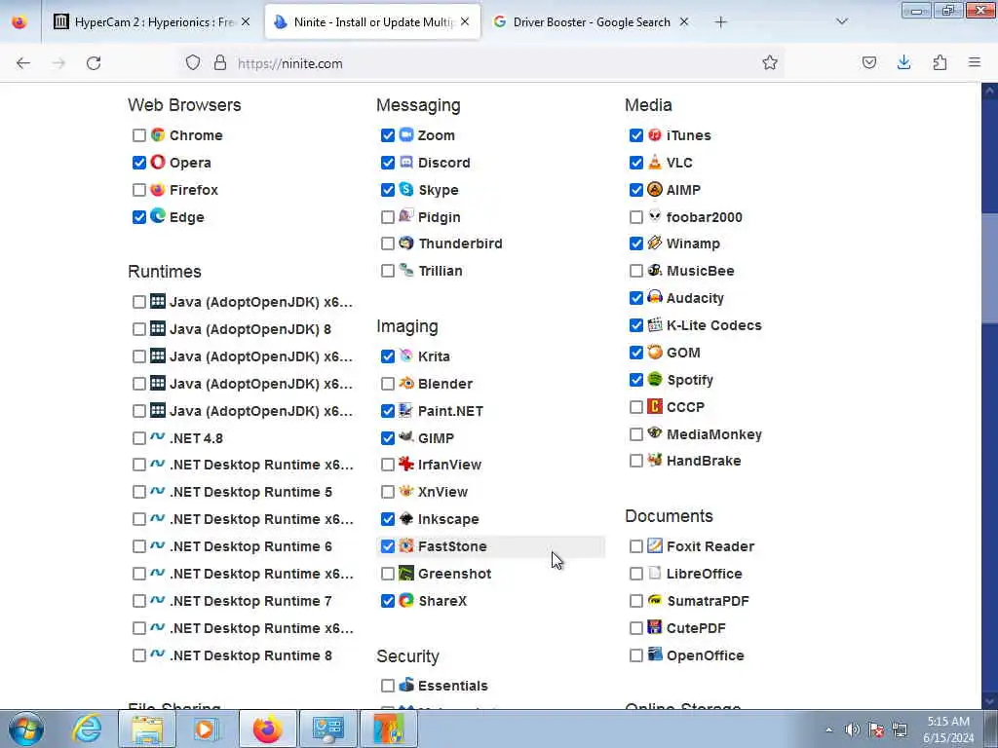The width and height of the screenshot is (998, 748).
Task: Open Firefox downloads arrow in toolbar
Action: coord(903,62)
